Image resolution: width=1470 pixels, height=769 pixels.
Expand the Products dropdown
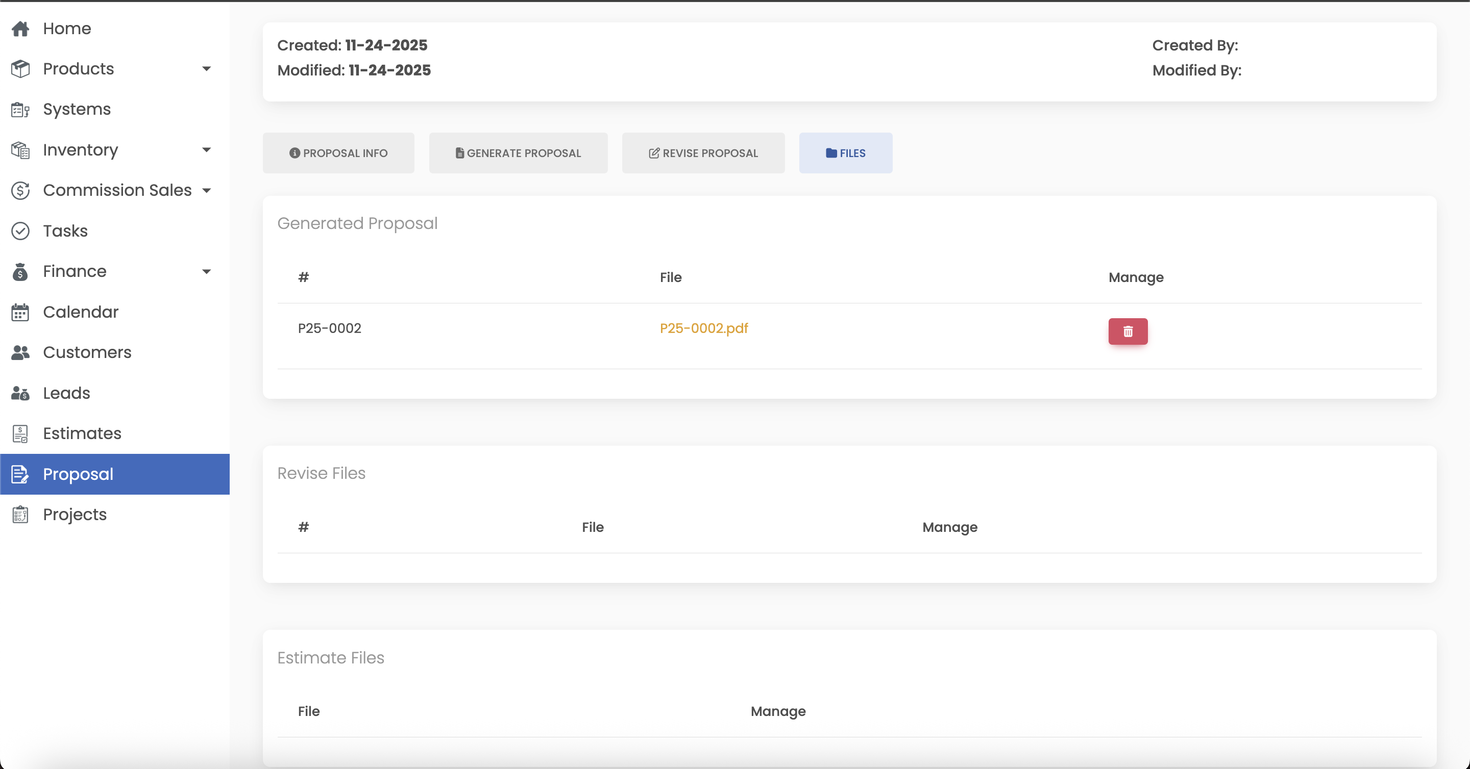tap(207, 68)
